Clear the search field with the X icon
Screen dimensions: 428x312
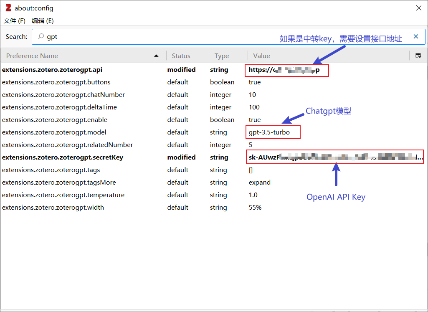(416, 36)
